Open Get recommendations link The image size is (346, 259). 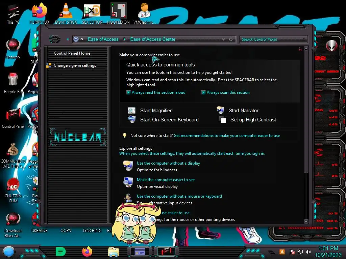coord(227,136)
